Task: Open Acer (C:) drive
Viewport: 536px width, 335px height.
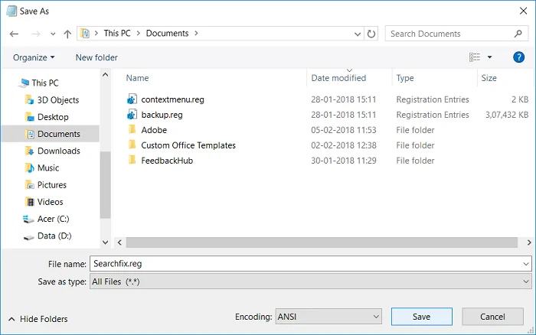Action: coord(53,219)
